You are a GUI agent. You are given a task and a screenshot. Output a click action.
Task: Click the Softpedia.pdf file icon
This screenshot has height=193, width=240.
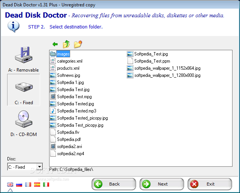point(53,139)
